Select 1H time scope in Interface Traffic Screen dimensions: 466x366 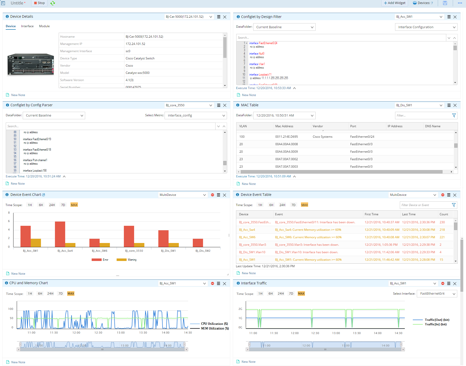260,294
